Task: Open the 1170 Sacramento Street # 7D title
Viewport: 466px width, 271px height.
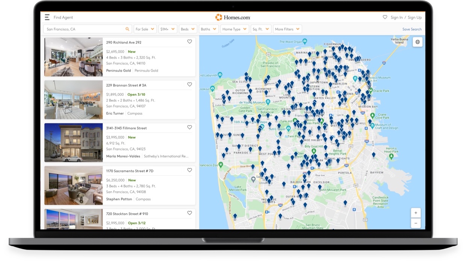Action: click(130, 171)
